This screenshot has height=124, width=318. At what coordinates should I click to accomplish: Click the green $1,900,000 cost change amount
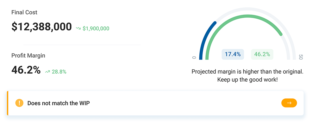(x=96, y=28)
